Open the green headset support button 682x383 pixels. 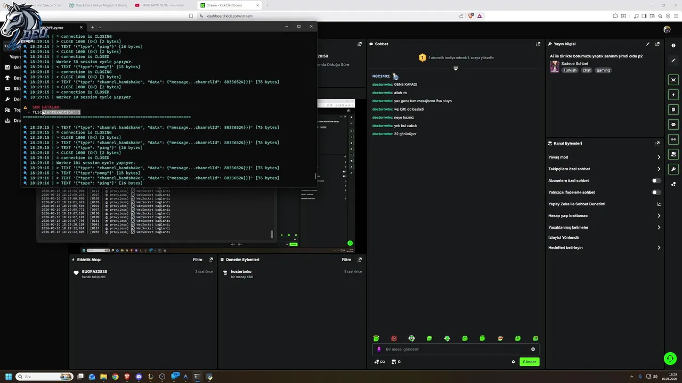(x=670, y=358)
